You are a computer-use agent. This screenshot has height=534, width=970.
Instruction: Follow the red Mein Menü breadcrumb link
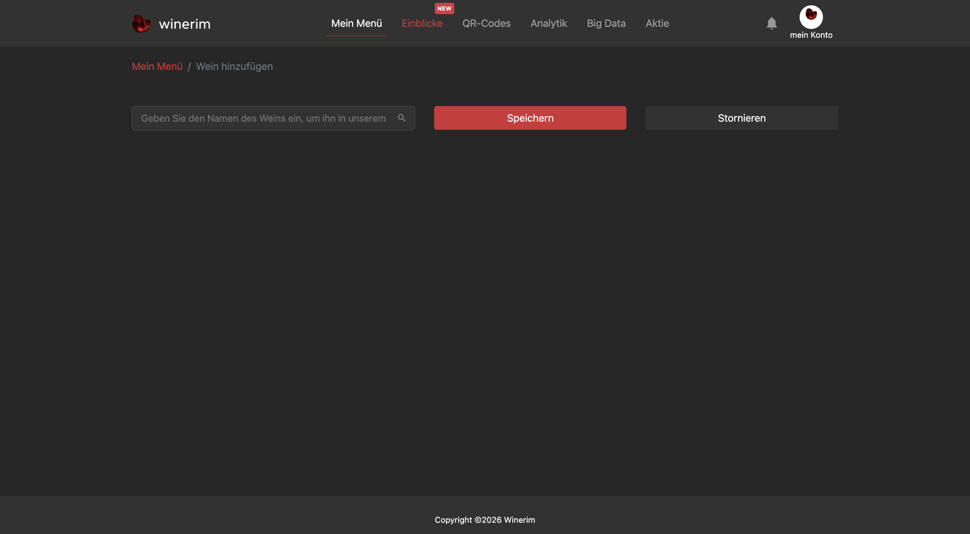157,67
